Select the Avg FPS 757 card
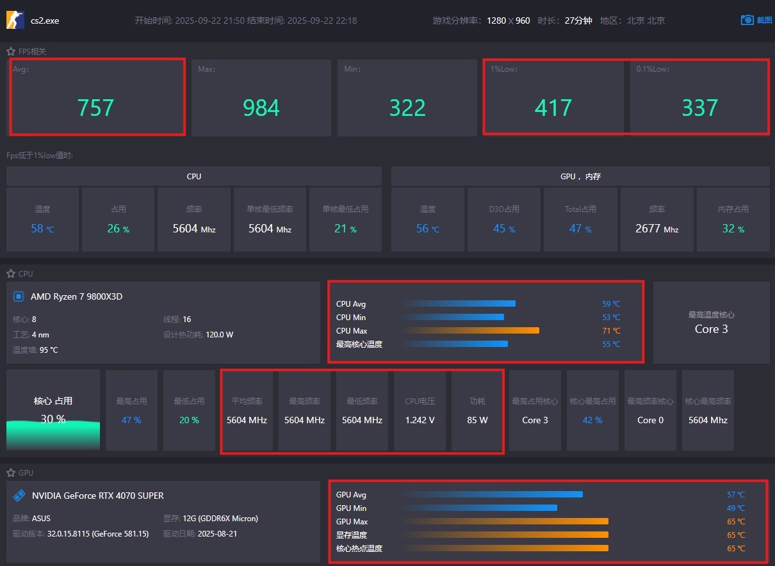775x566 pixels. coord(96,97)
